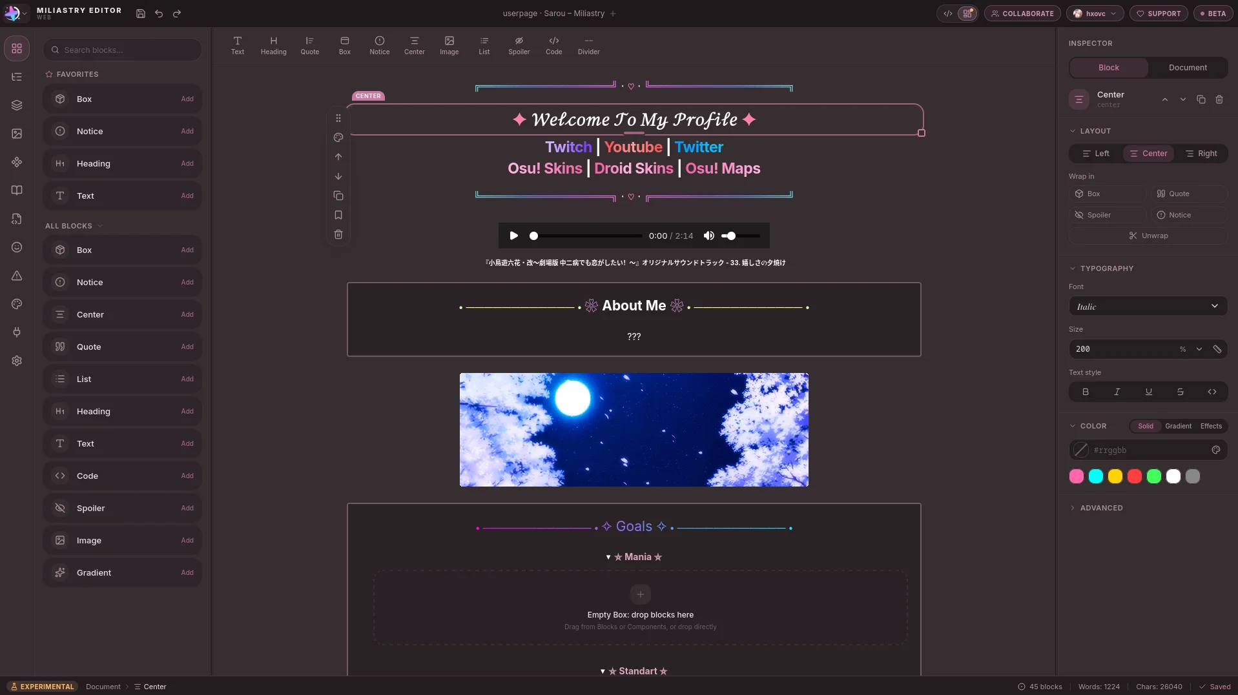
Task: Play the audio track
Action: pyautogui.click(x=514, y=236)
